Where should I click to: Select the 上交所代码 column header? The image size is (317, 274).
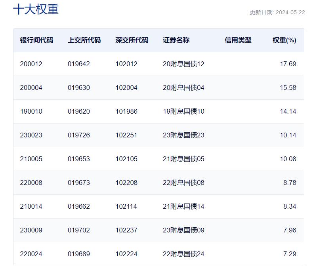coord(84,40)
